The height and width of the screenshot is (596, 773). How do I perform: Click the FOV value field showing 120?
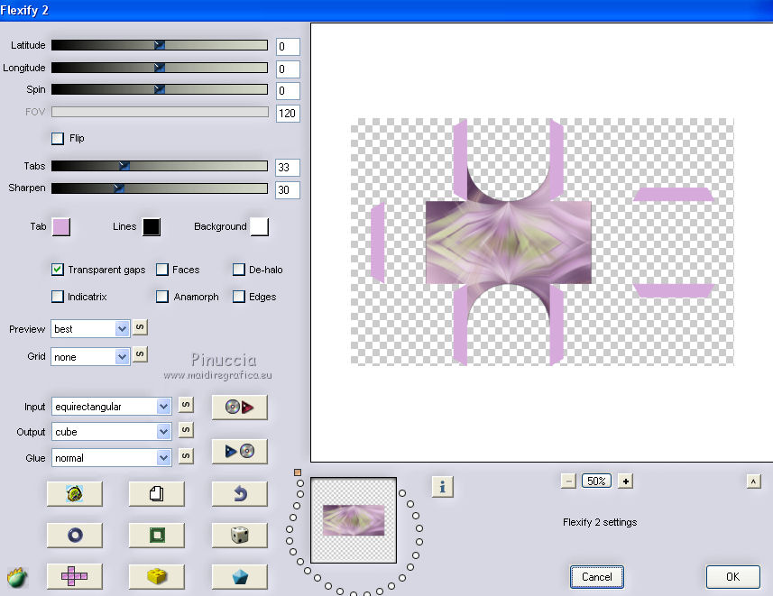288,114
